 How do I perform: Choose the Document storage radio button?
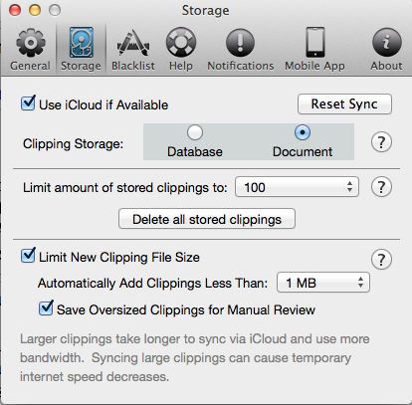(303, 132)
